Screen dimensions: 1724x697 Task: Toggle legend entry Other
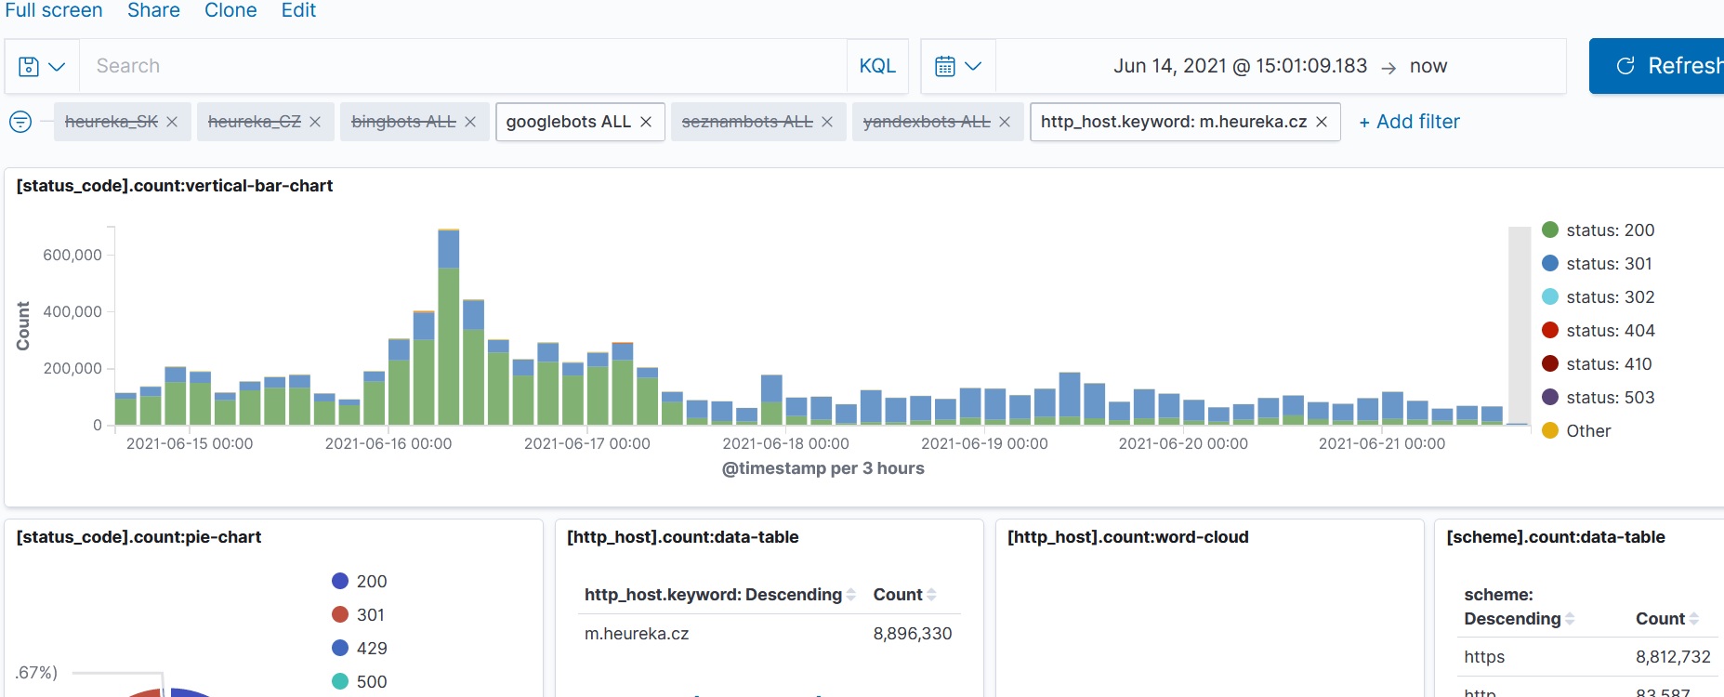1576,430
